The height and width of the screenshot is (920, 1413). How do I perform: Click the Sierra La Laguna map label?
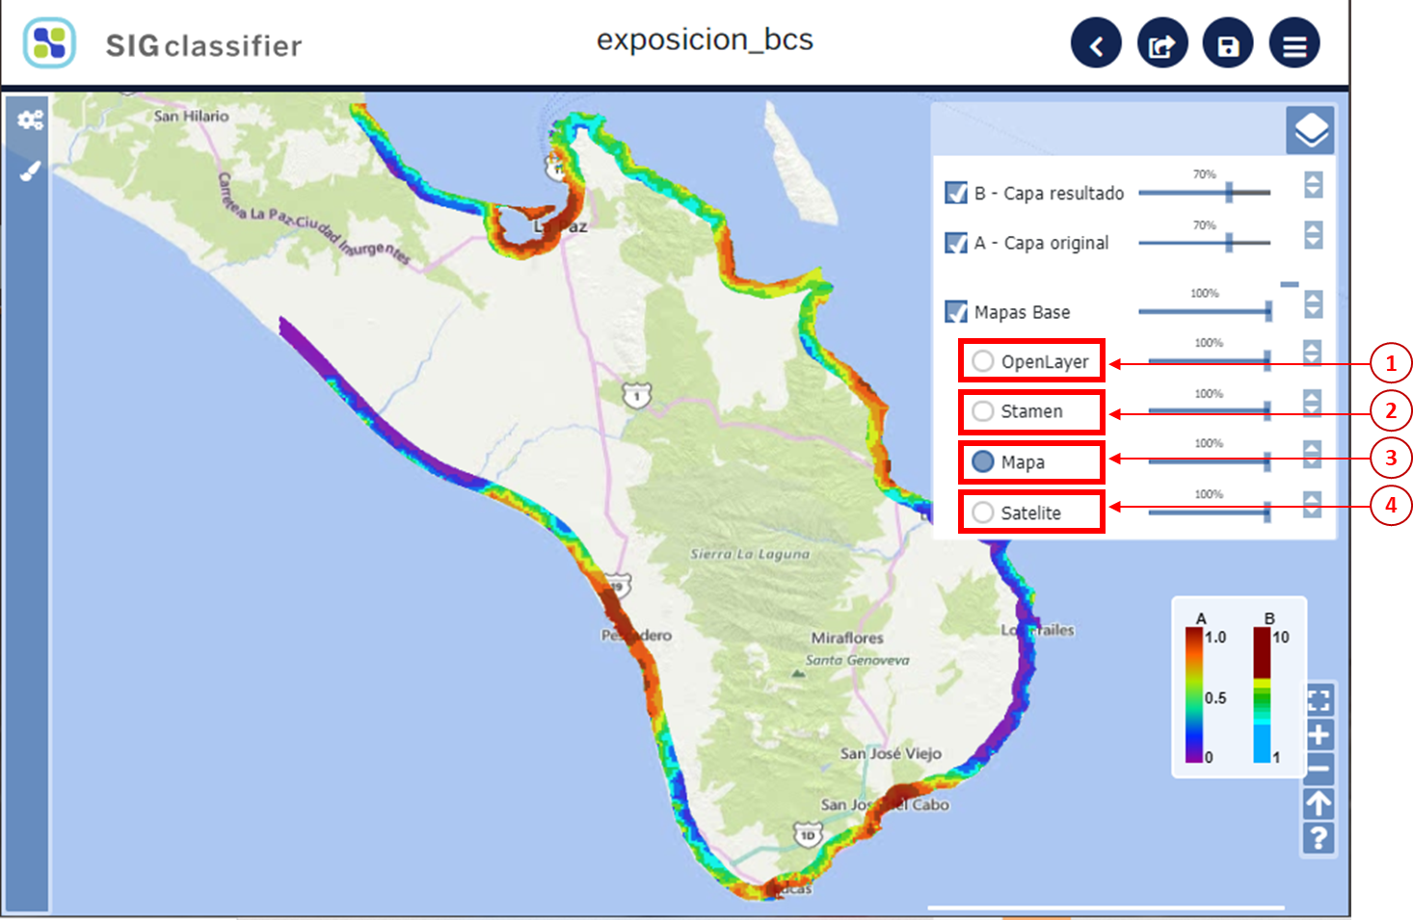750,554
